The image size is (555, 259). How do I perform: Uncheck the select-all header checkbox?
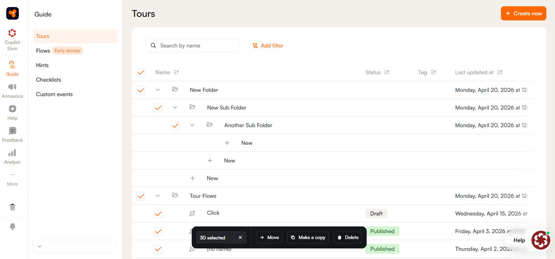tap(141, 73)
